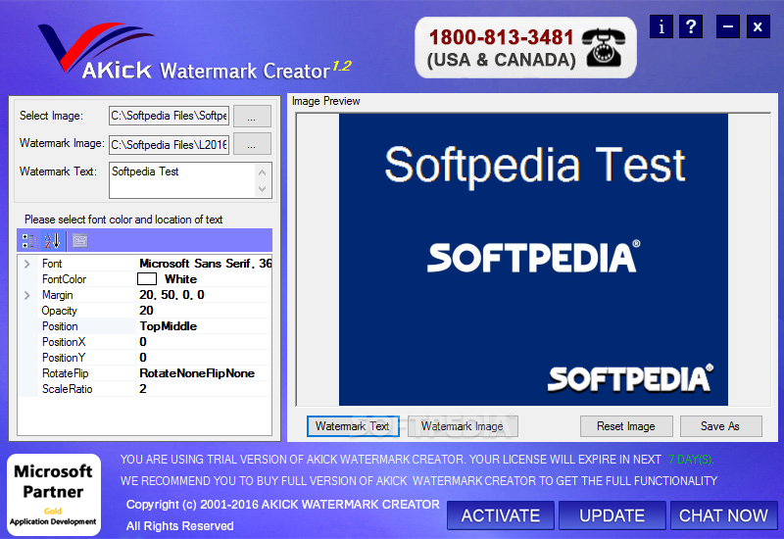Select the RotateFlip property label
The width and height of the screenshot is (784, 539).
pos(65,373)
